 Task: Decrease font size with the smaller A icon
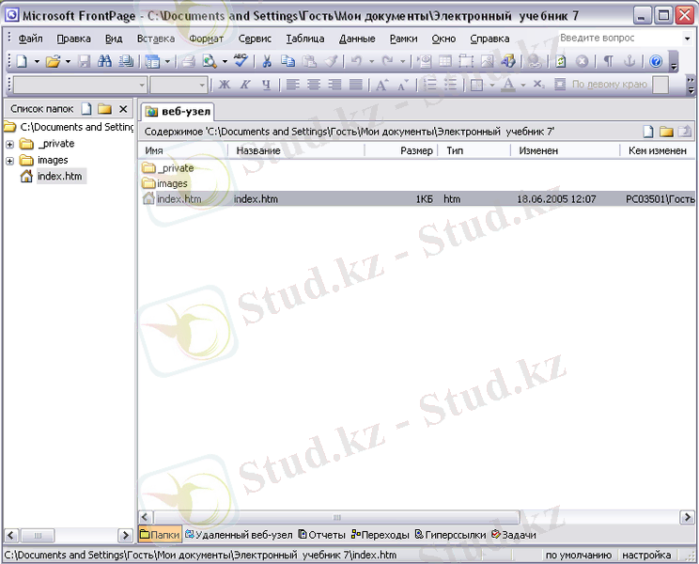[x=403, y=85]
